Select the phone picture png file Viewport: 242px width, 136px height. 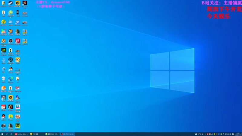click(18, 13)
